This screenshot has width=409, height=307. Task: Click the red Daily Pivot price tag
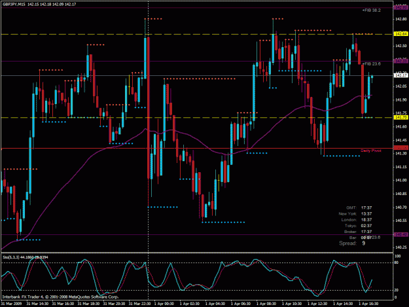pyautogui.click(x=401, y=148)
